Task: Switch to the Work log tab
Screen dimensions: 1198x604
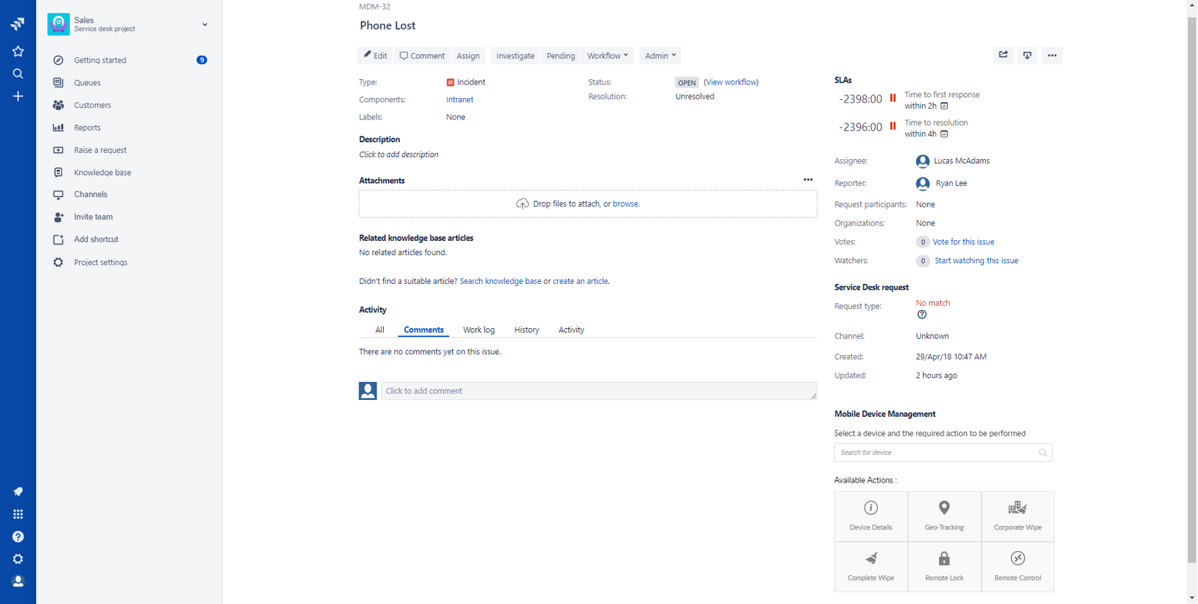Action: [x=479, y=330]
